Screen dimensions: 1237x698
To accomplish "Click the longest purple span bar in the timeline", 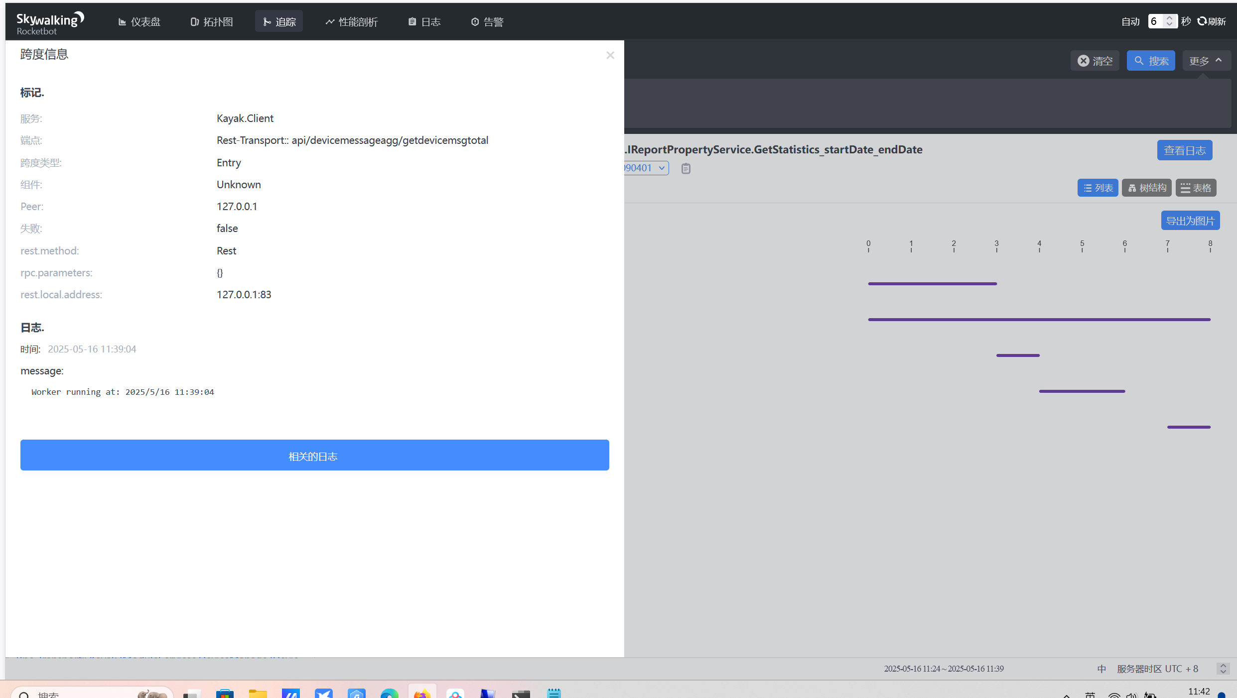I will pyautogui.click(x=1039, y=320).
